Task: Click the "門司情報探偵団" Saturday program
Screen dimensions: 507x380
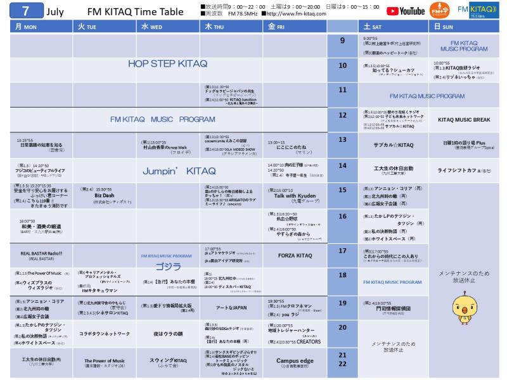Action: coord(393,308)
